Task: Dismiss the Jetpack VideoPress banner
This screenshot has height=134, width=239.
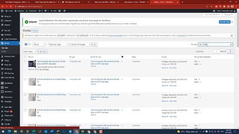Action: click(x=232, y=22)
